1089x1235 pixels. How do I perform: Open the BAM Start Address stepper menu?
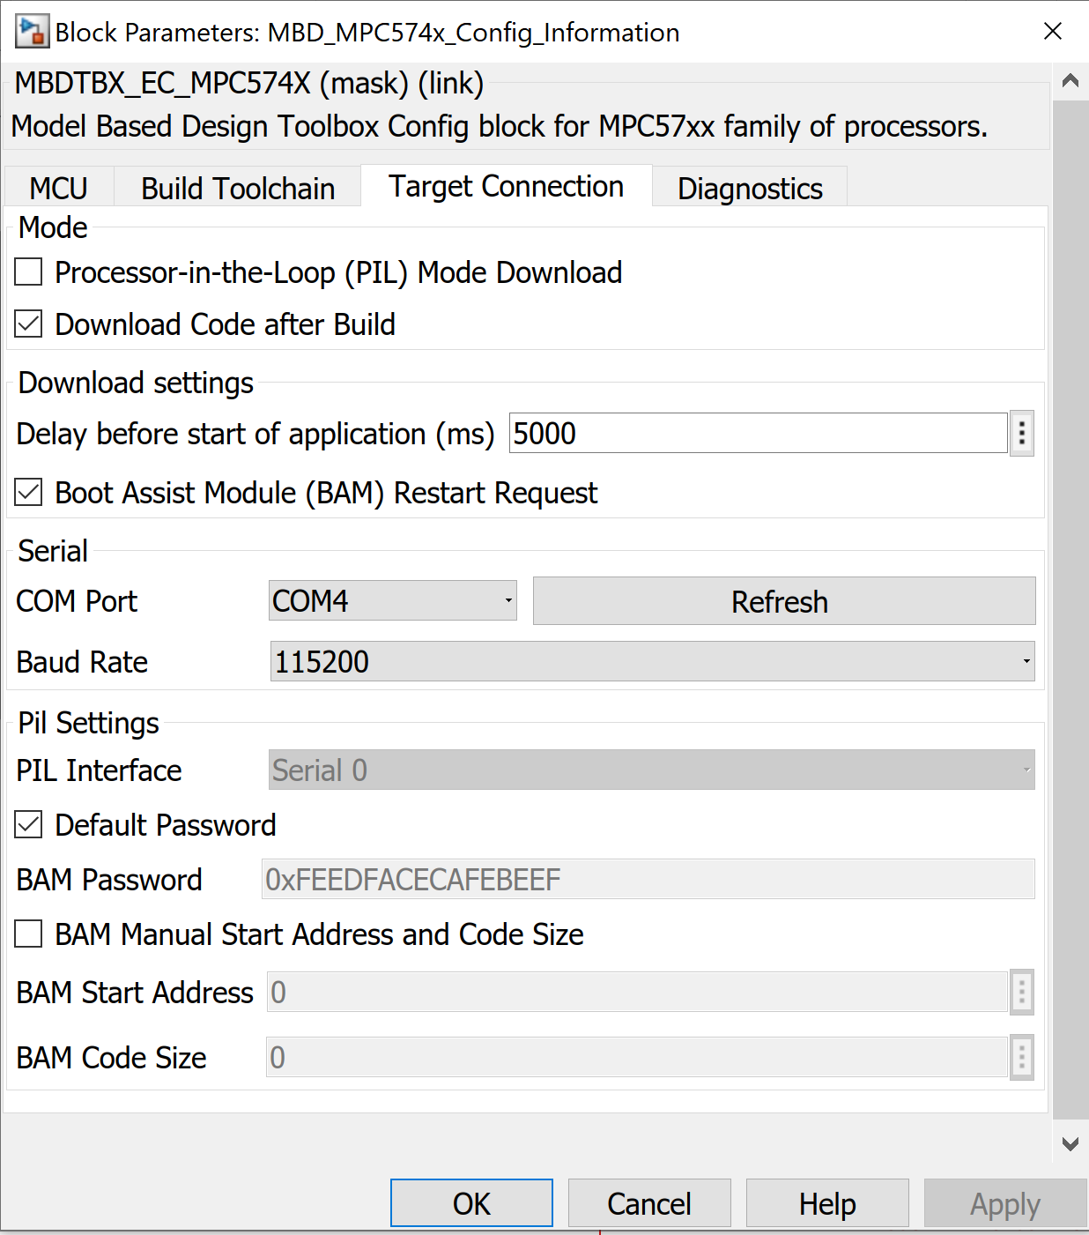pos(1021,992)
